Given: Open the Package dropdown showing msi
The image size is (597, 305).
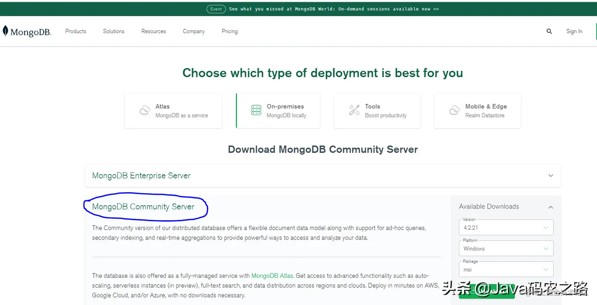Looking at the screenshot, I should click(x=506, y=270).
